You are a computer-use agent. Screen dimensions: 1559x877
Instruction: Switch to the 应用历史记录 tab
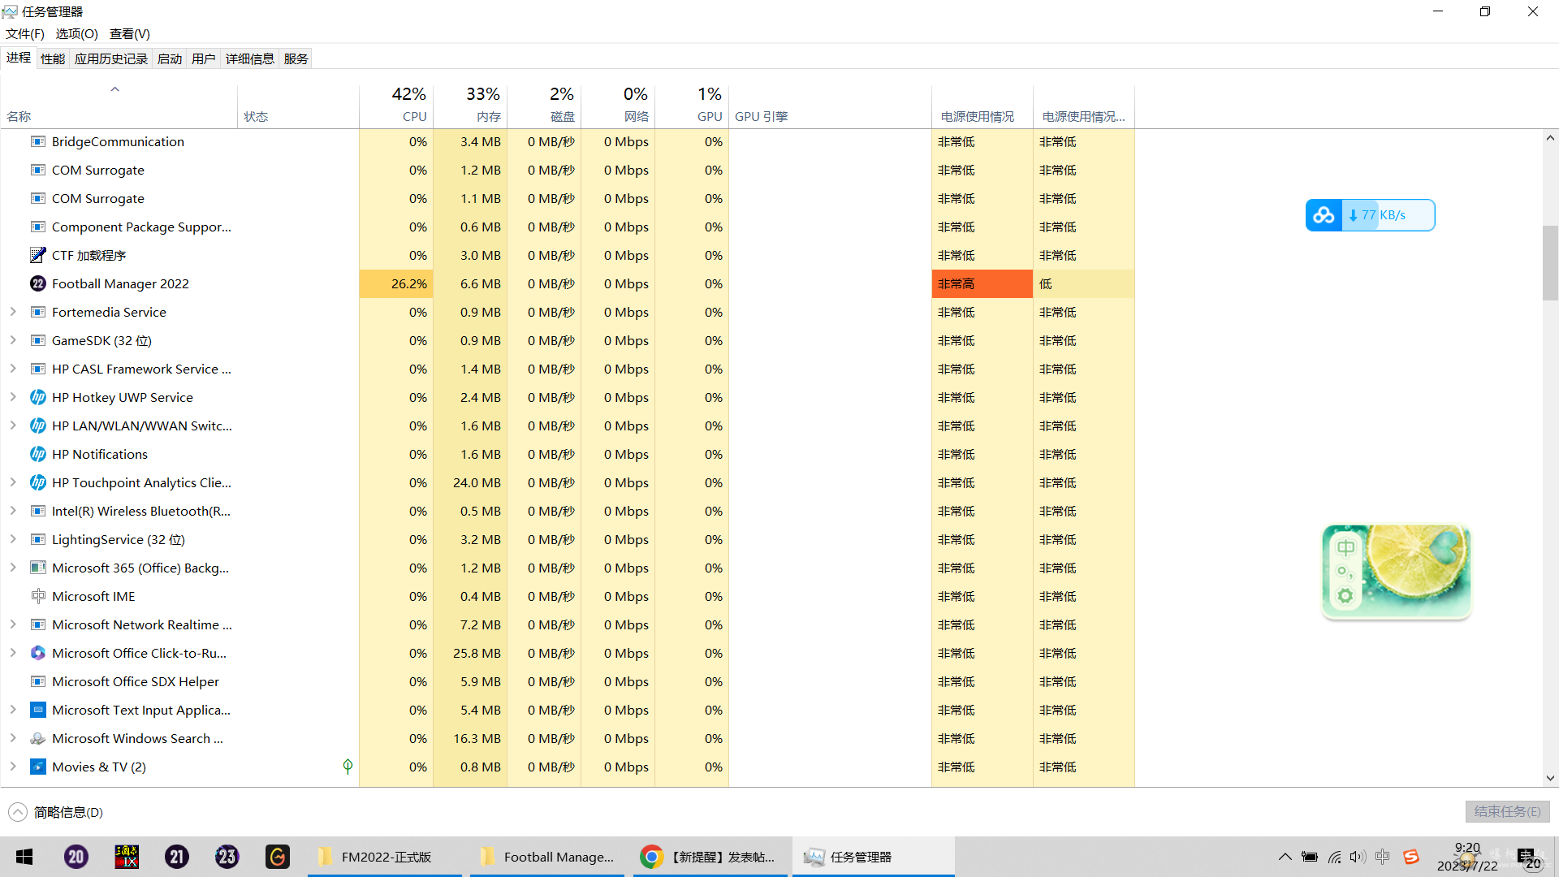111,58
